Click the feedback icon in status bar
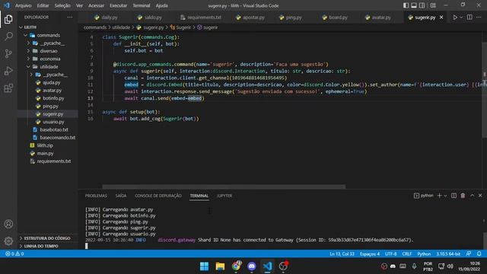Screen dimensions: 487x274 pos(469,253)
